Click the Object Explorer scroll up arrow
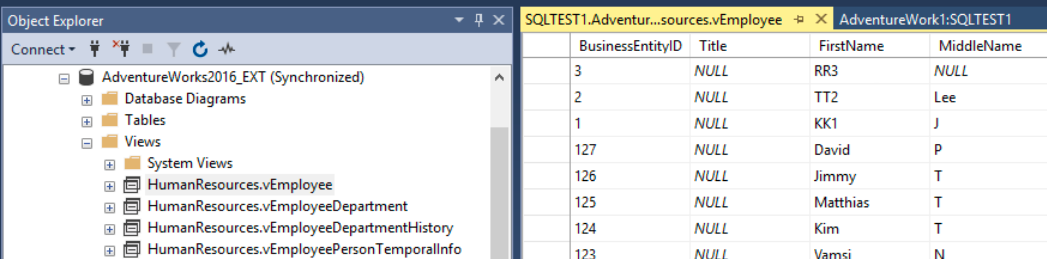Image resolution: width=1047 pixels, height=259 pixels. 499,77
